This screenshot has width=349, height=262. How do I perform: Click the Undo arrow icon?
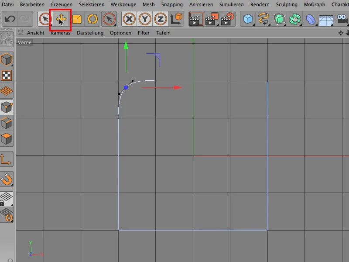pyautogui.click(x=10, y=19)
